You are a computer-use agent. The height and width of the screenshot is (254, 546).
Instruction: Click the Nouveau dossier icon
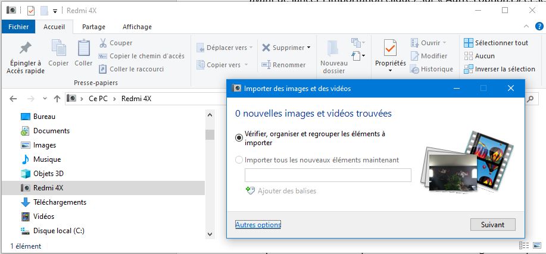coord(333,49)
